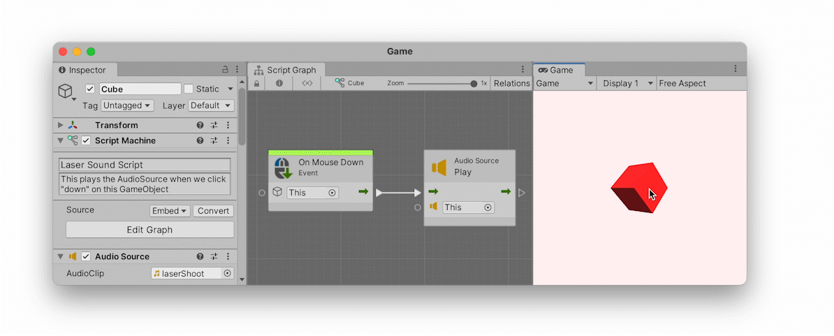Open Game tab options menu
The height and width of the screenshot is (336, 834).
click(x=736, y=69)
